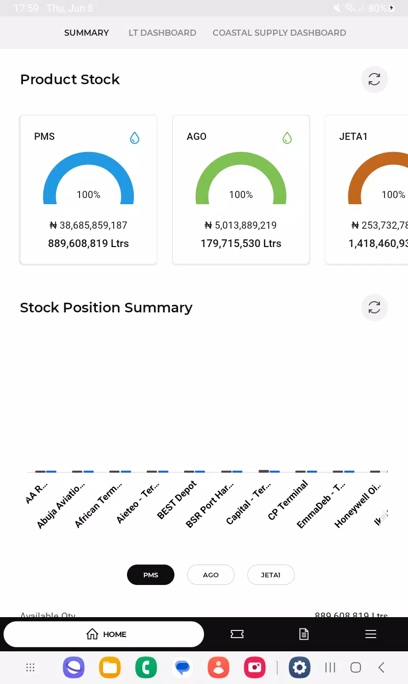The width and height of the screenshot is (408, 684).
Task: Switch the chart filter to AGO
Action: coord(211,575)
